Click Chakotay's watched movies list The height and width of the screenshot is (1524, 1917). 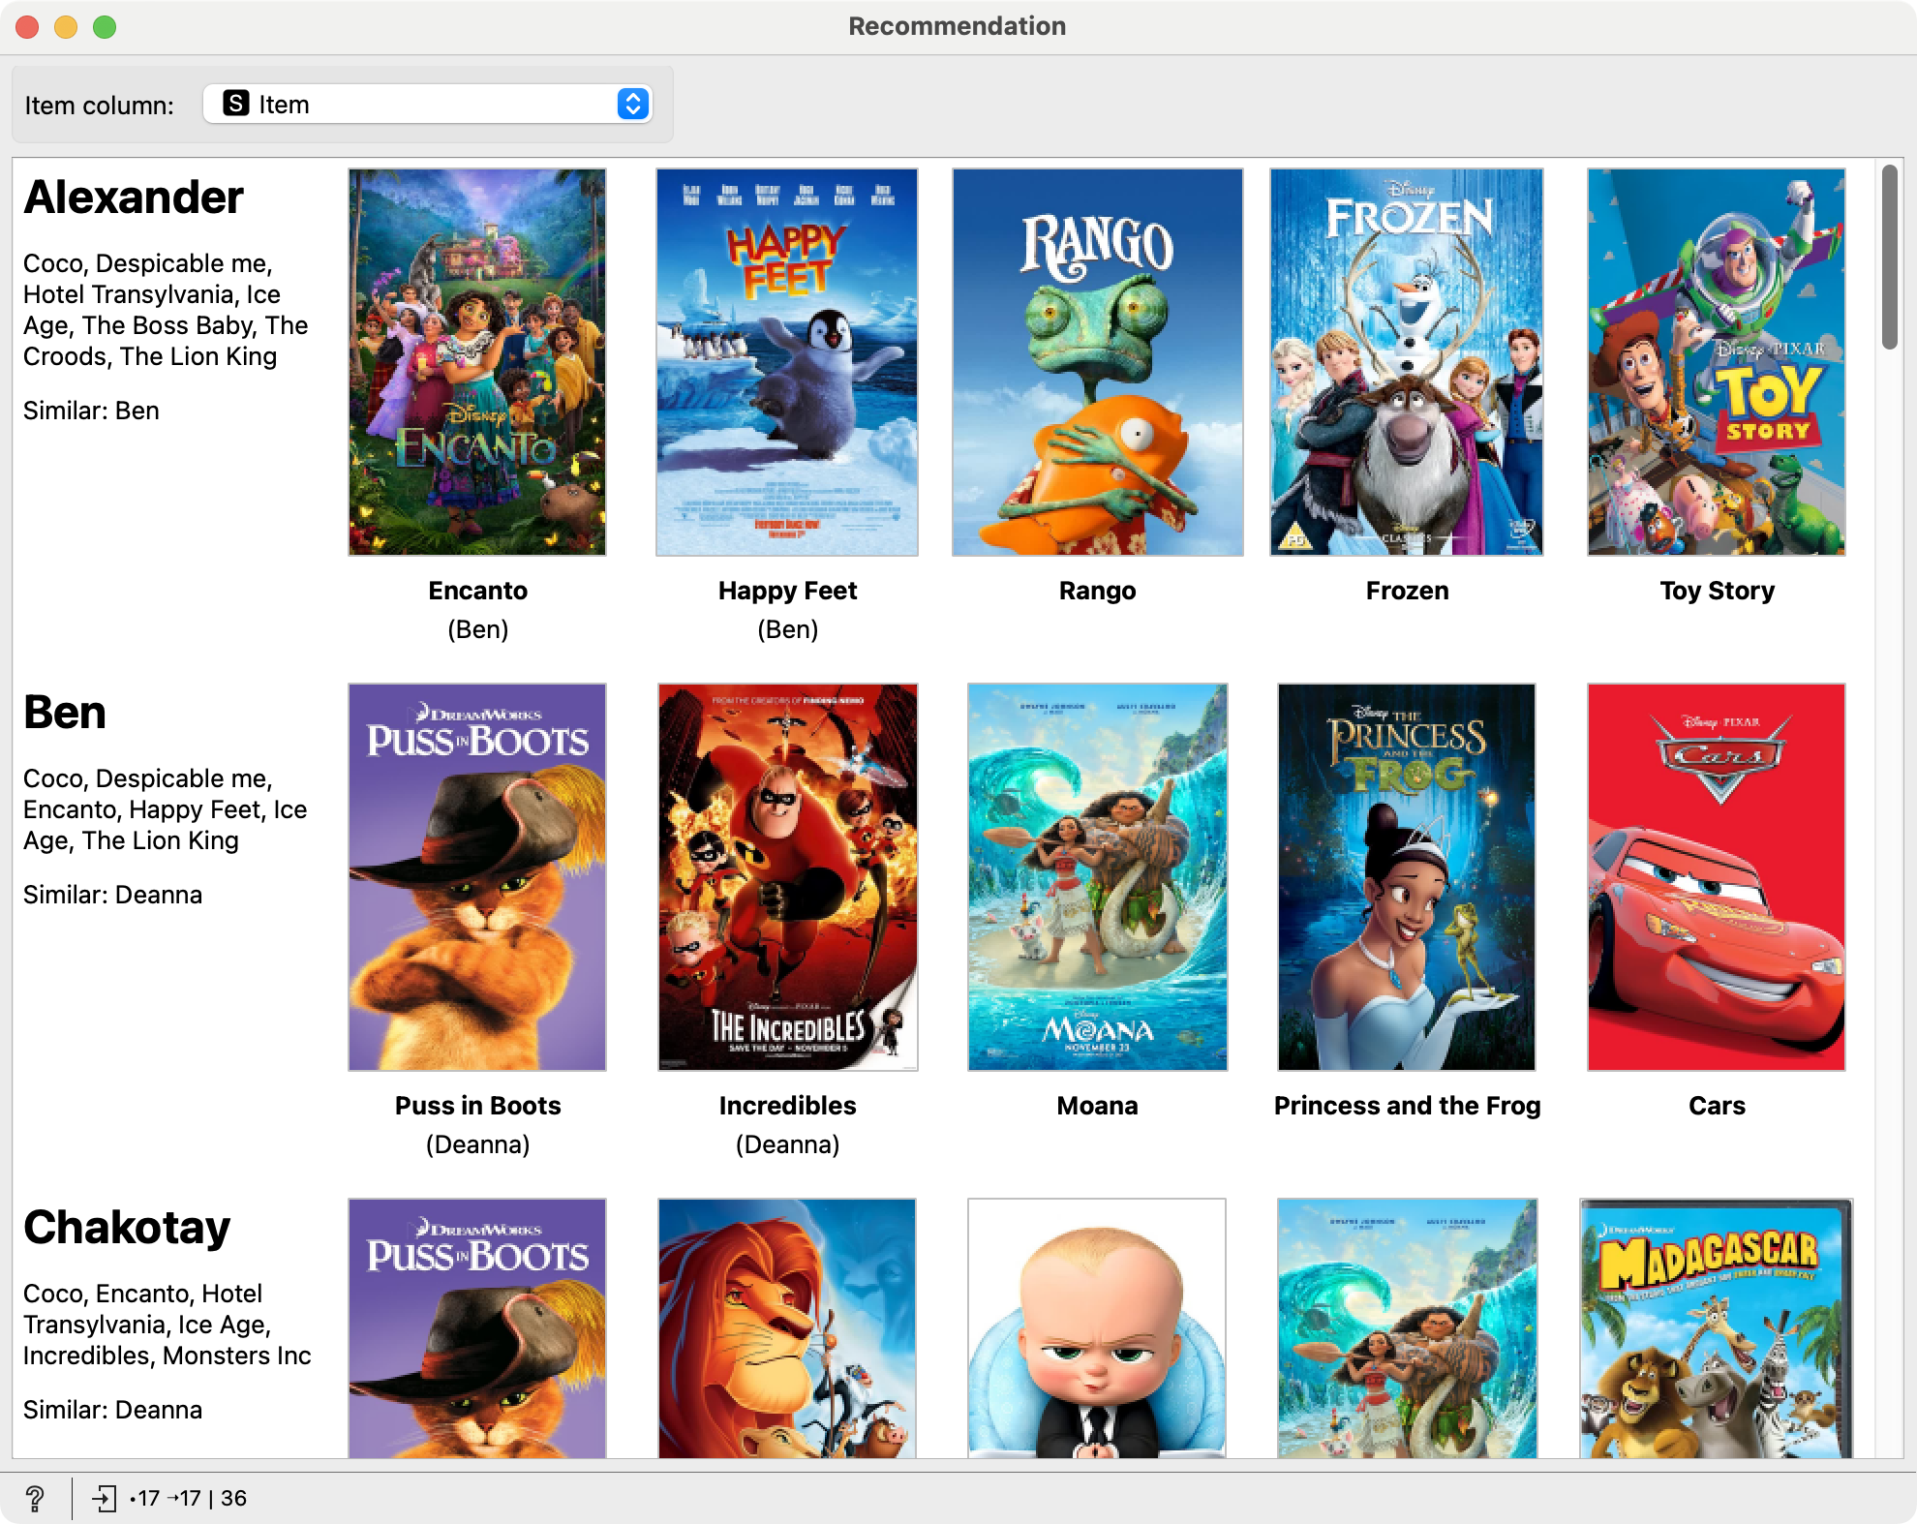click(x=167, y=1325)
